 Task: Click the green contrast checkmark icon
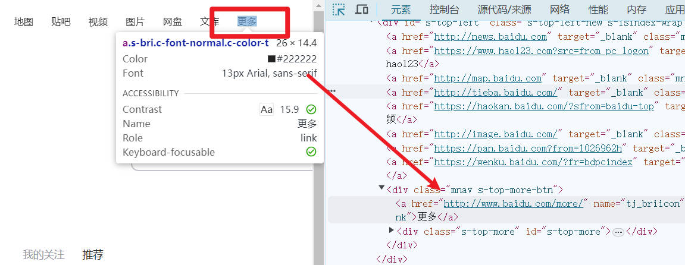tap(311, 109)
